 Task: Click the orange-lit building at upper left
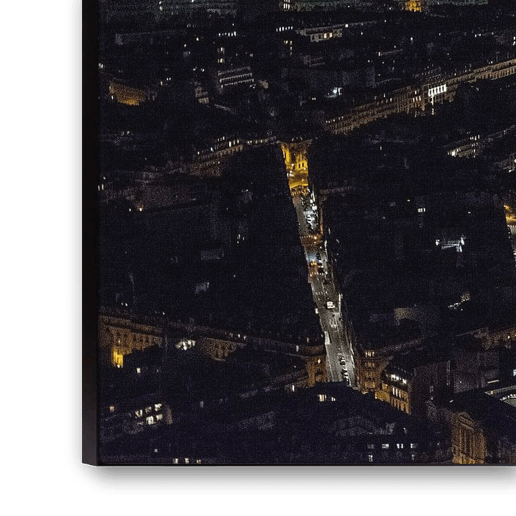point(125,94)
